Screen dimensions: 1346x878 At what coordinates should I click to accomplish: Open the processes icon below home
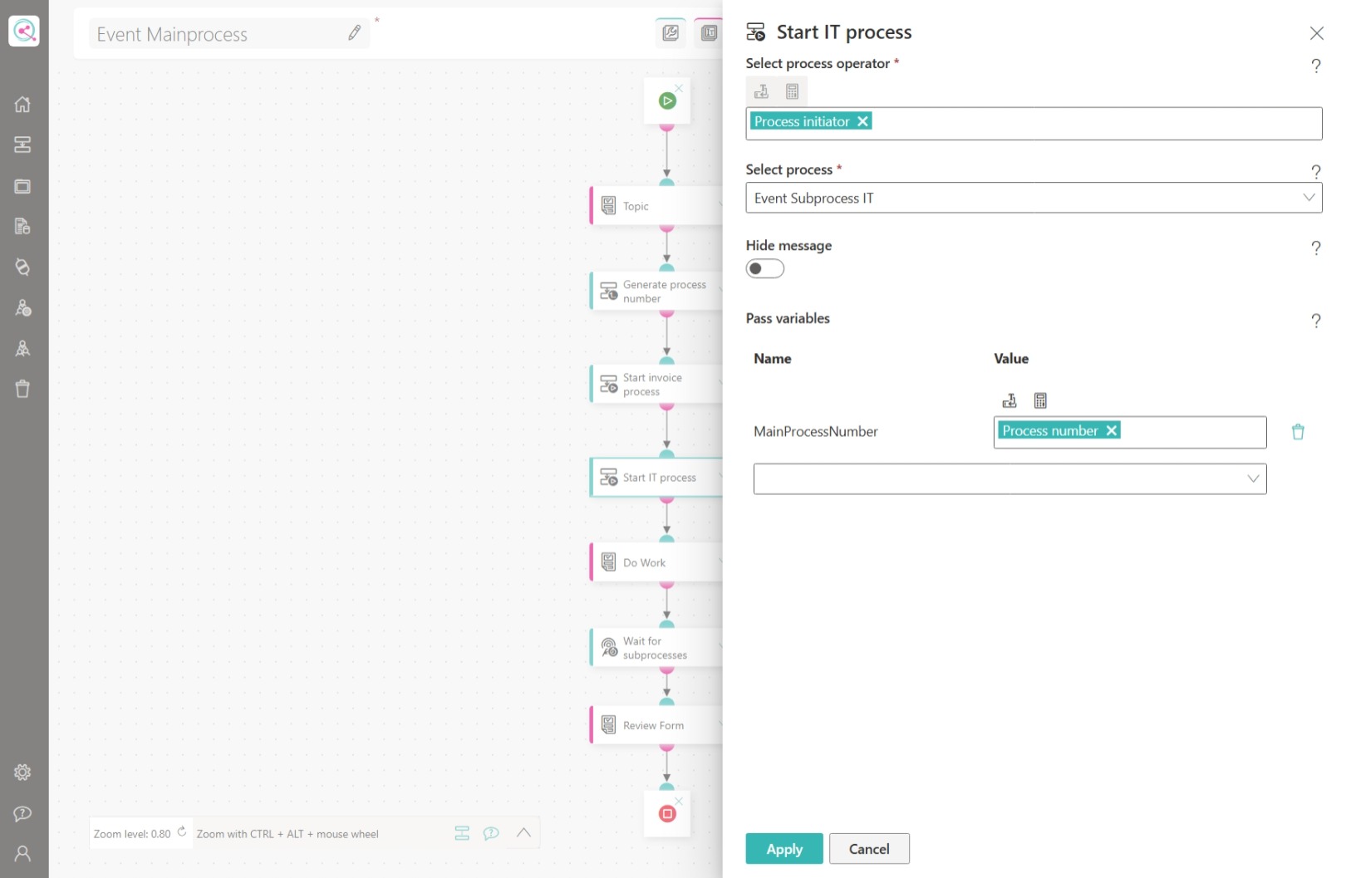[x=22, y=145]
